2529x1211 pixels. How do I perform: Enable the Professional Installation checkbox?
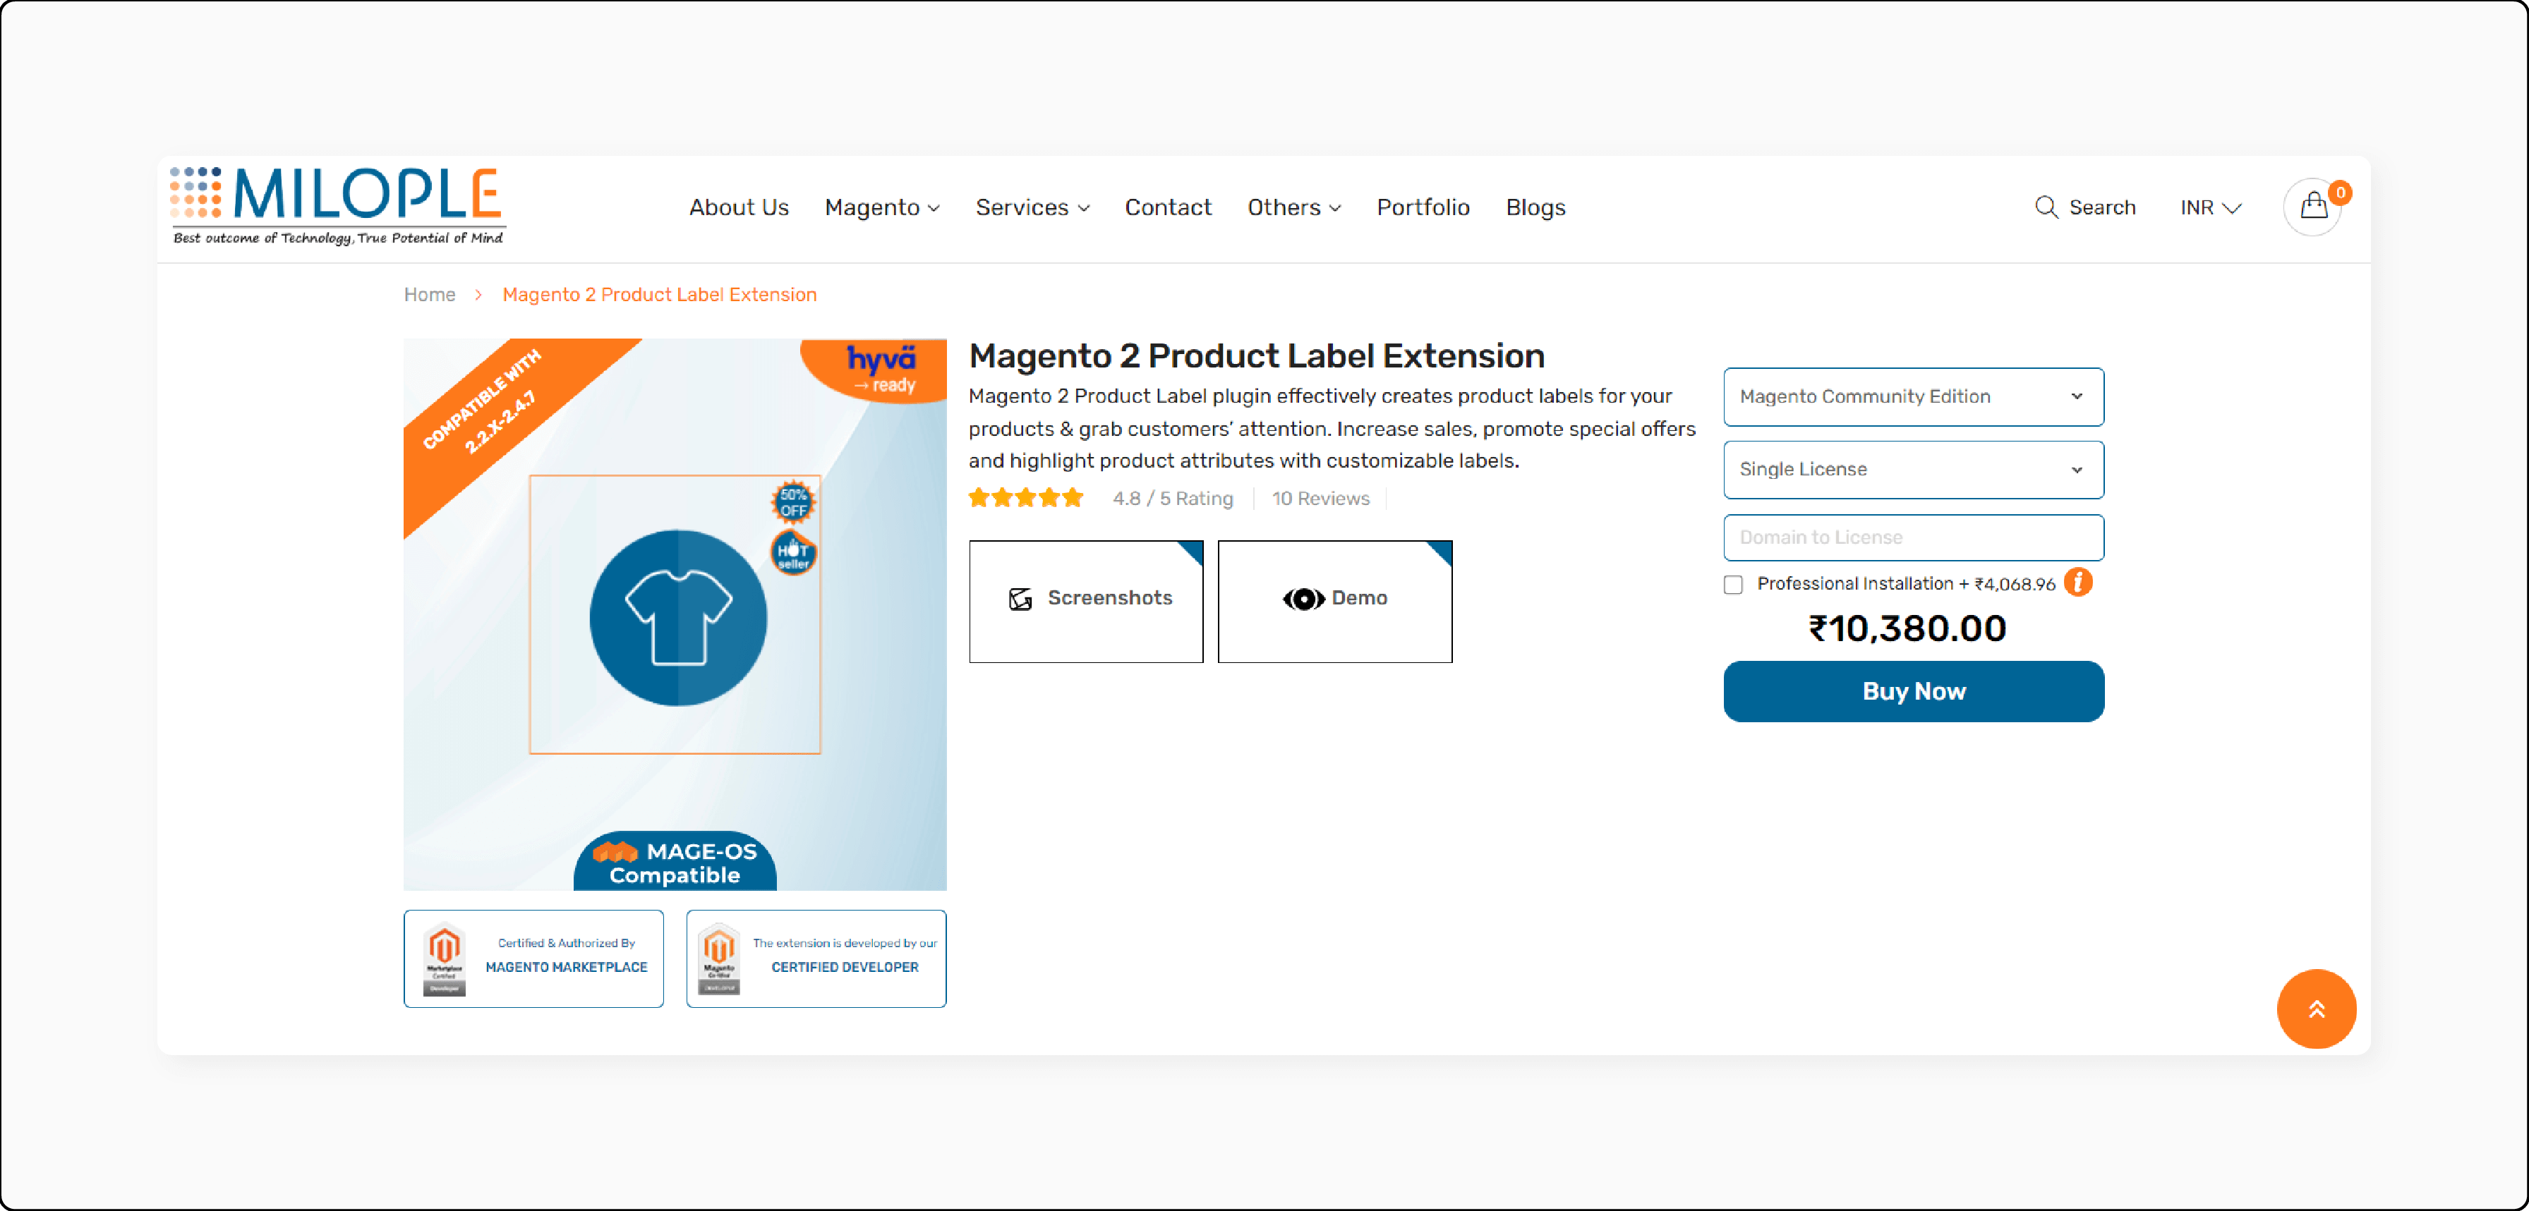1733,585
